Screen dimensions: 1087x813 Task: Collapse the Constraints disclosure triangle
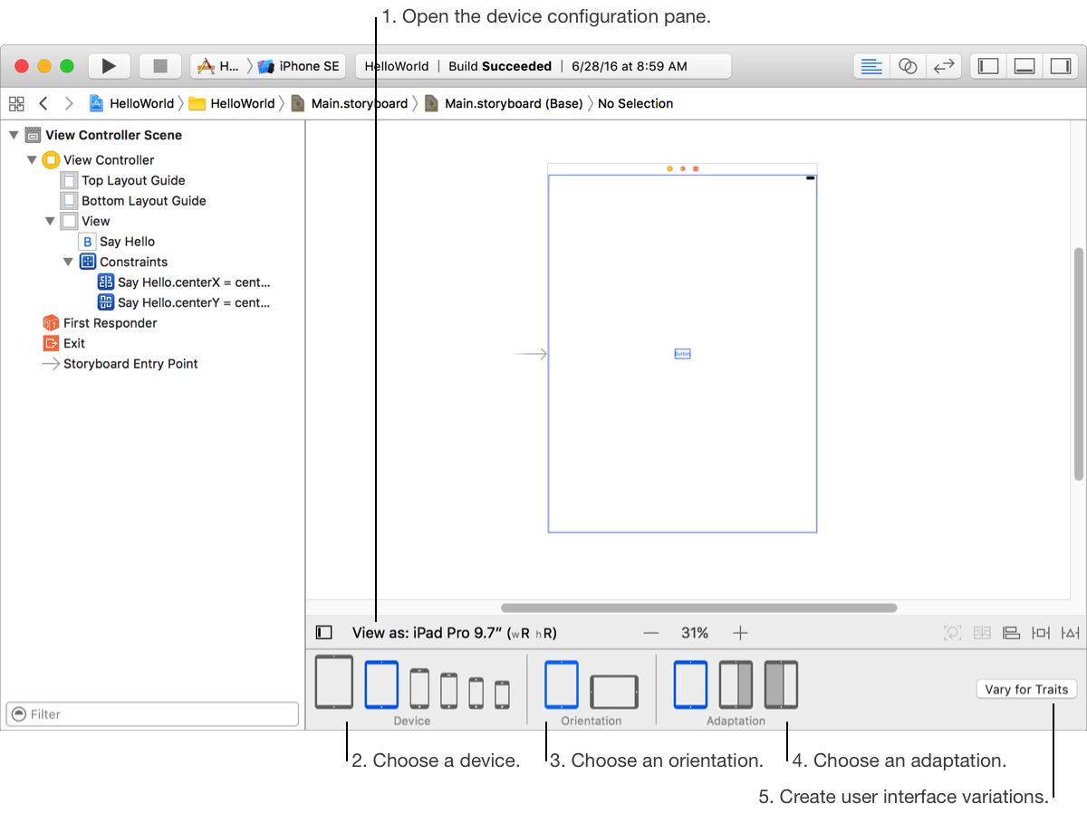point(68,262)
